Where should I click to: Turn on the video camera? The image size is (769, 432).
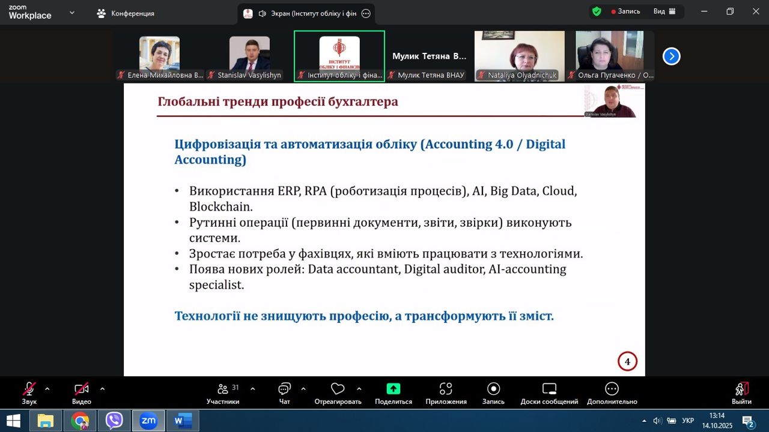(x=81, y=389)
